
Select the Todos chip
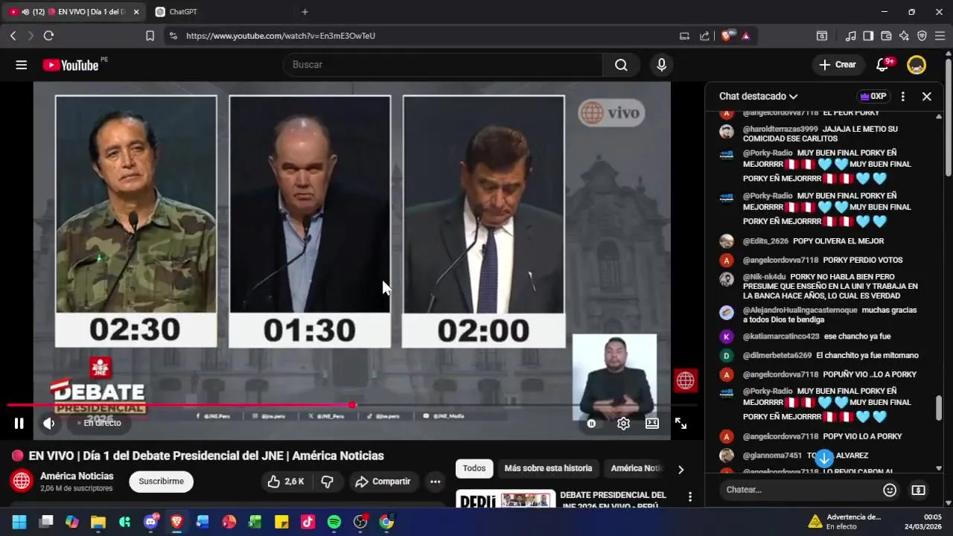(474, 468)
